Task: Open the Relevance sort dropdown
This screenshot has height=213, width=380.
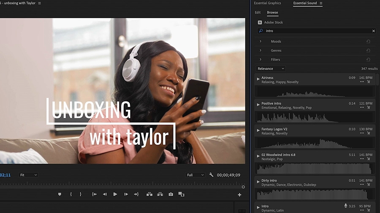Action: (x=271, y=69)
